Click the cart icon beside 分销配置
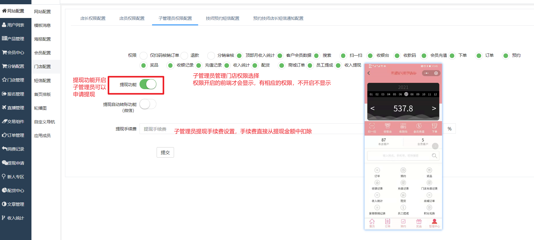 click(x=4, y=66)
